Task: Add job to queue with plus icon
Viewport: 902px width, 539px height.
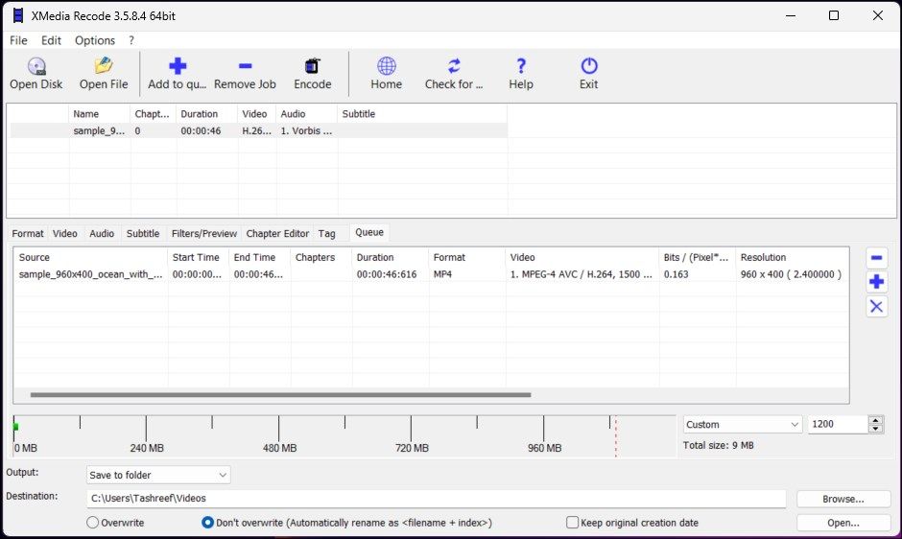Action: coord(178,67)
